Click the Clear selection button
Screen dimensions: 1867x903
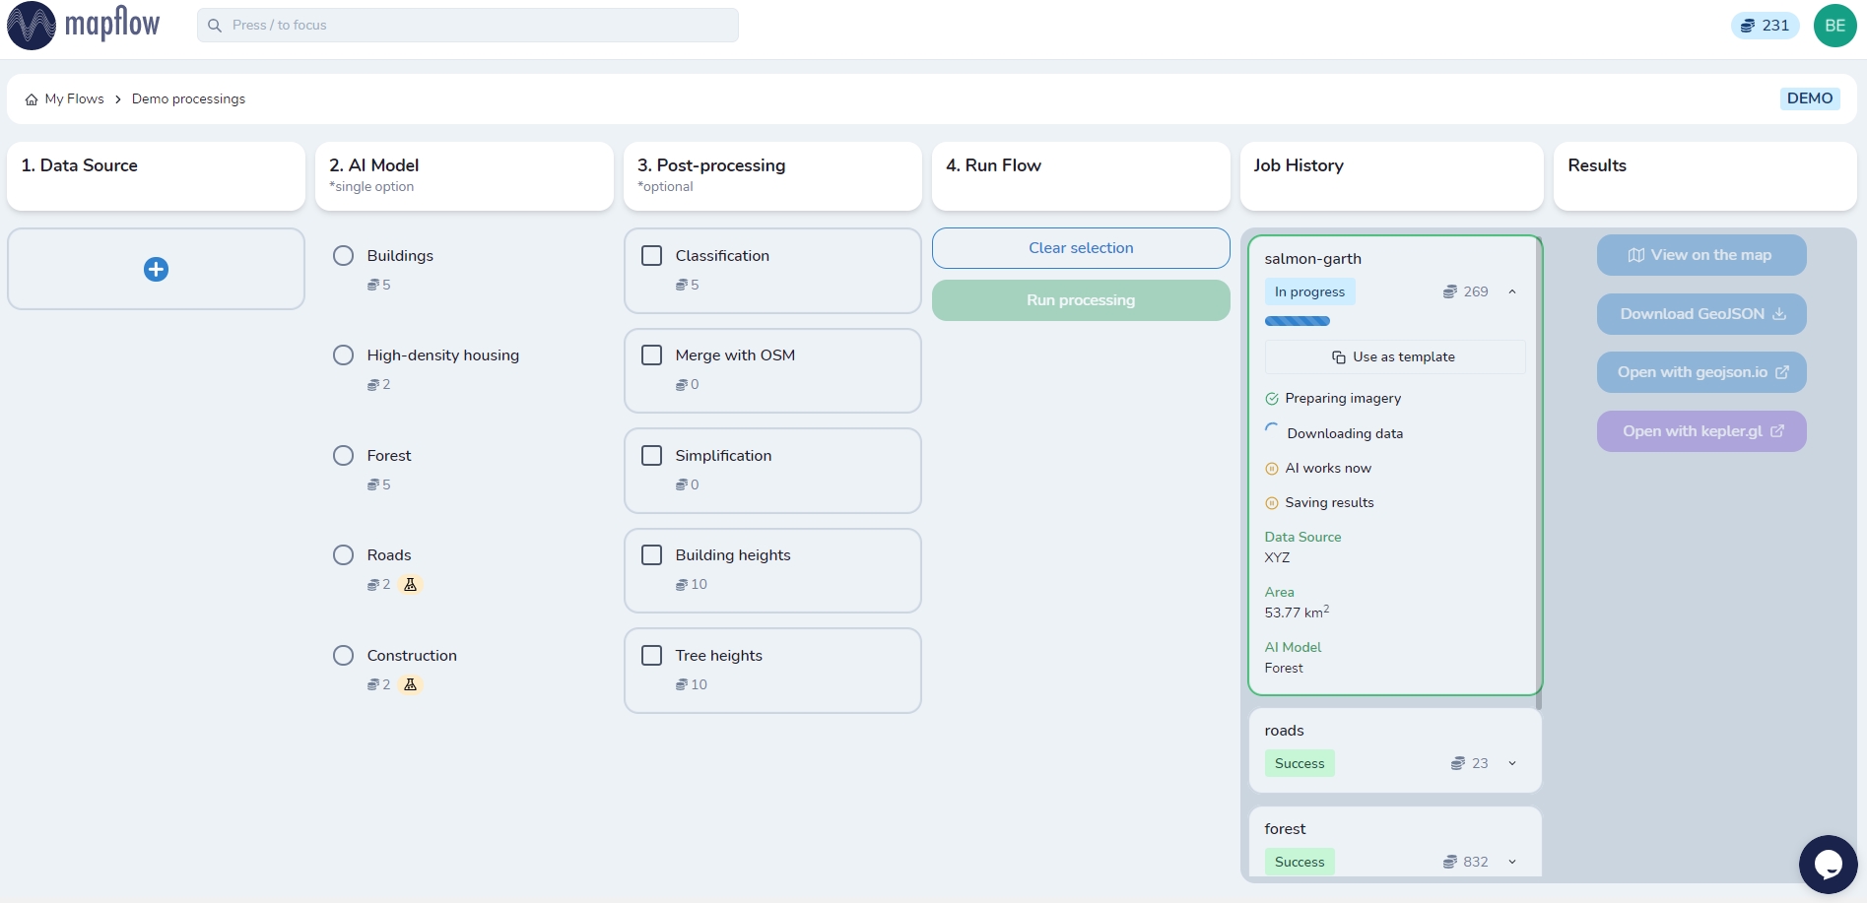pos(1081,248)
